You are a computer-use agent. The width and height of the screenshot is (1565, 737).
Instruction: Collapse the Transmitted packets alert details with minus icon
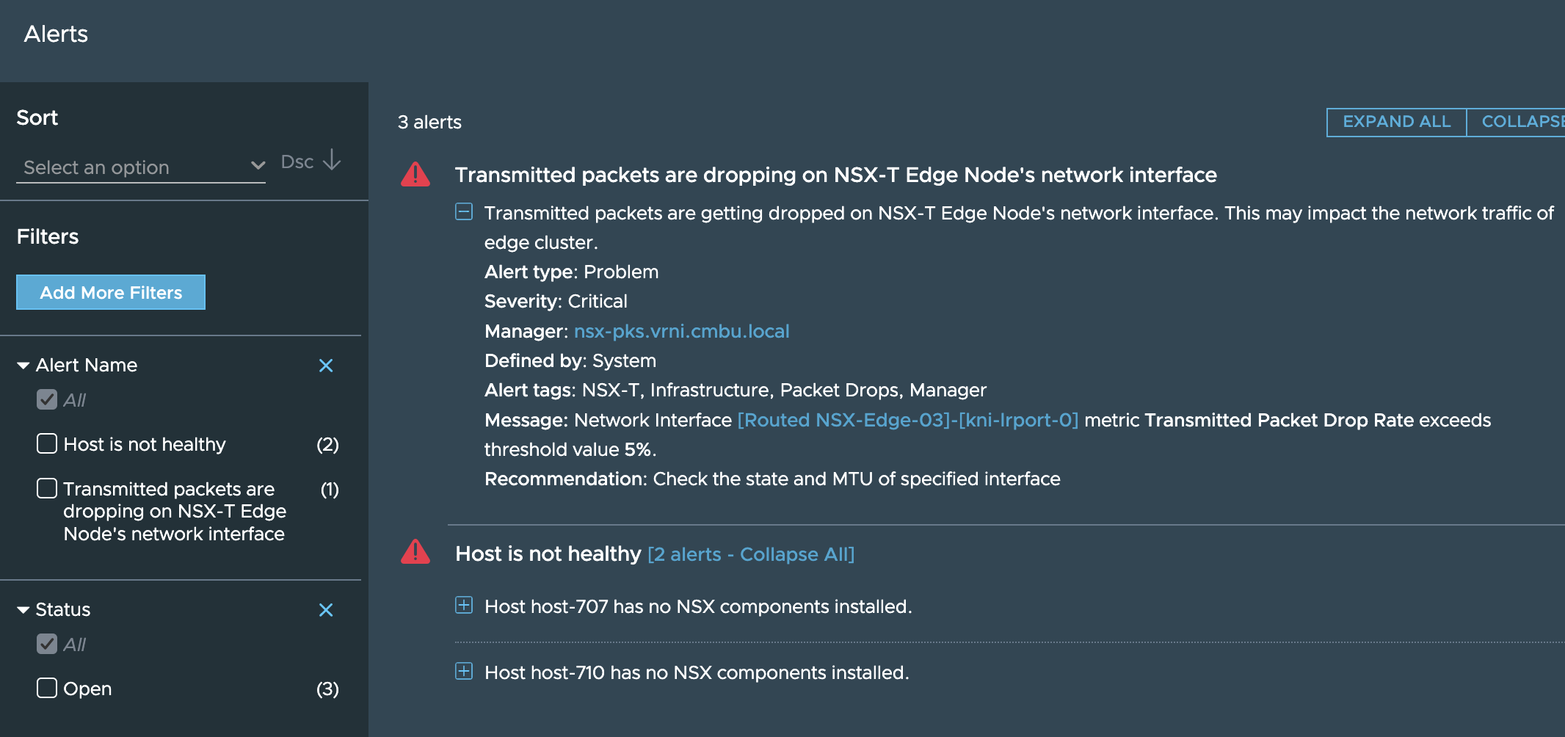(464, 212)
